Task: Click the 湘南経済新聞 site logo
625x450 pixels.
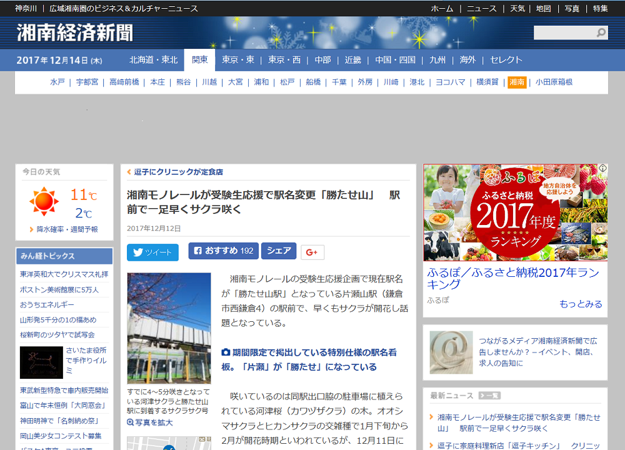Action: pos(74,32)
